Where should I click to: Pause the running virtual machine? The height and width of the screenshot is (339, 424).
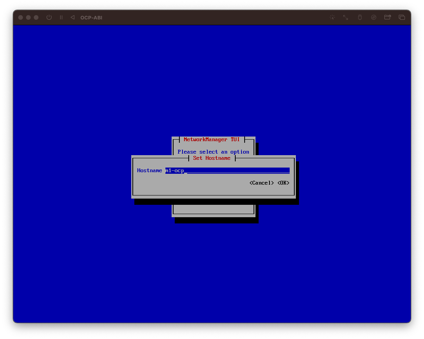point(61,17)
